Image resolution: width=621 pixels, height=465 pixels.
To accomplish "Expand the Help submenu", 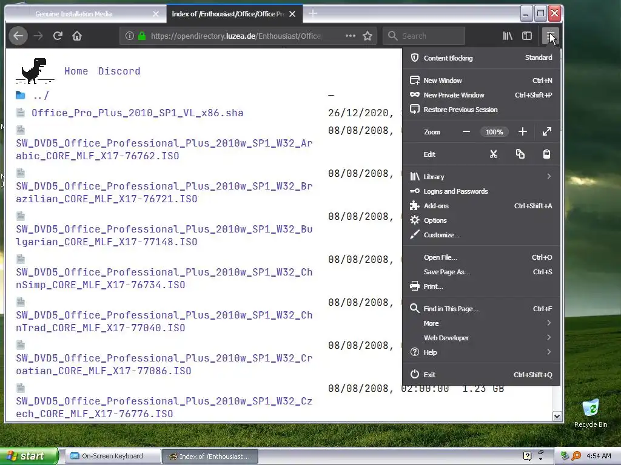I will coord(481,352).
